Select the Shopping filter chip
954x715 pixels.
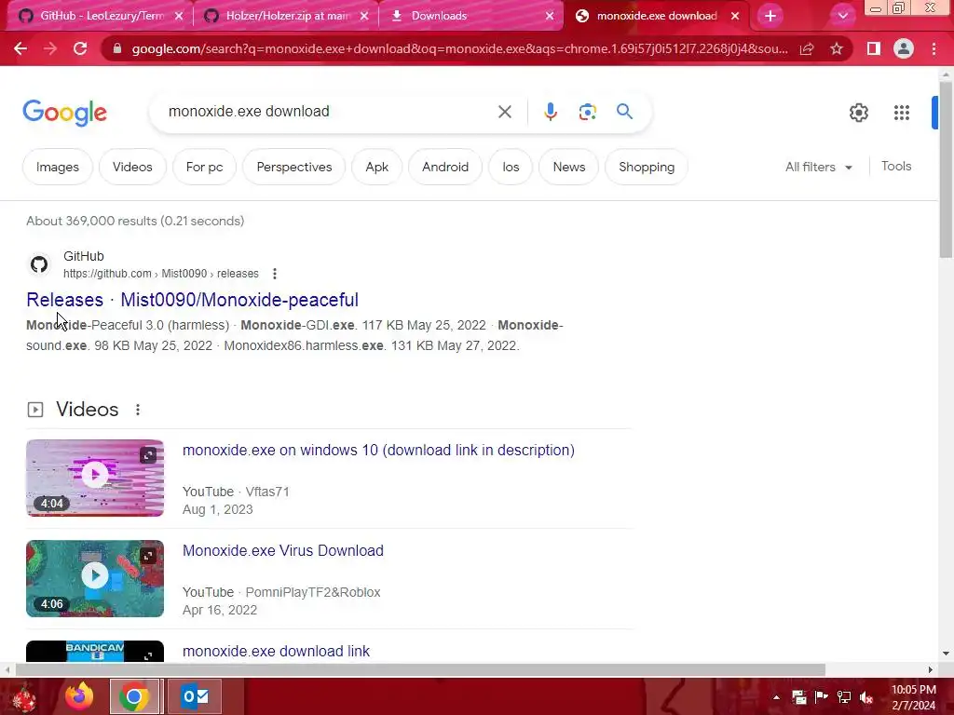tap(647, 167)
